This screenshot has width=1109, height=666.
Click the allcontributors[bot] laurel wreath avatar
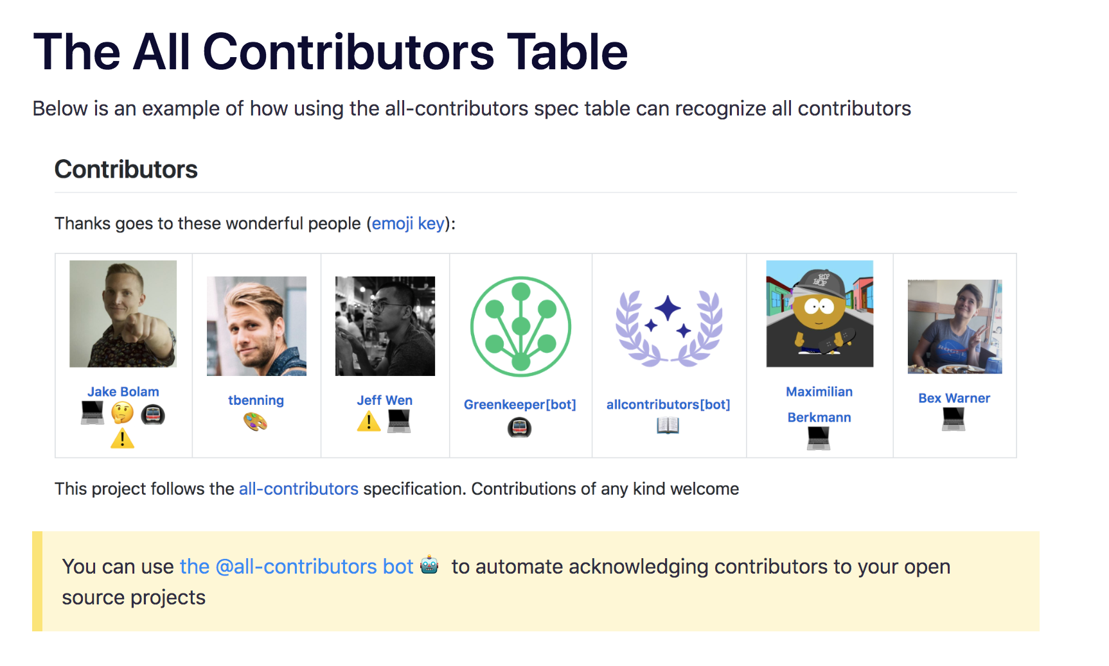tap(669, 326)
